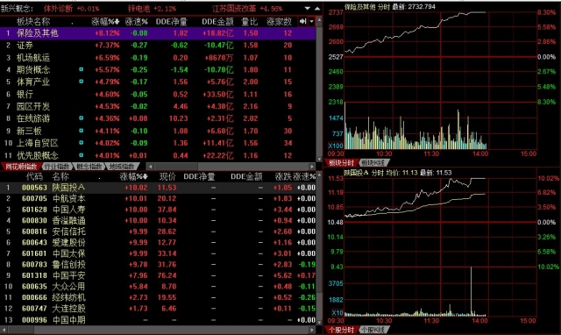
Task: Click the cyan marker icon beside 上海自贸区
Action: click(x=82, y=143)
